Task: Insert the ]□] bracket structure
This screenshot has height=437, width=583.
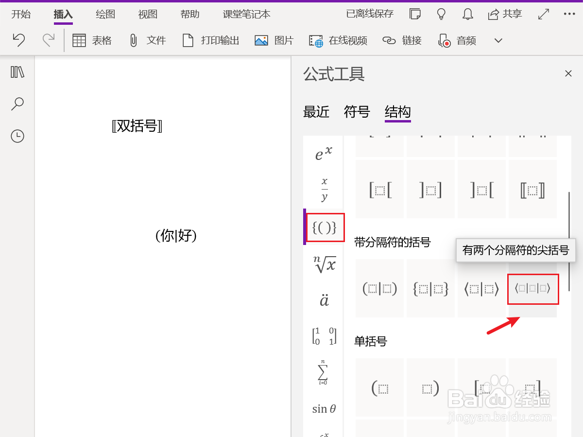Action: pyautogui.click(x=431, y=189)
